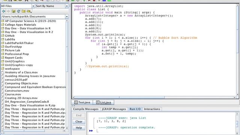Go back in the file browser

pyautogui.click(x=3, y=11)
